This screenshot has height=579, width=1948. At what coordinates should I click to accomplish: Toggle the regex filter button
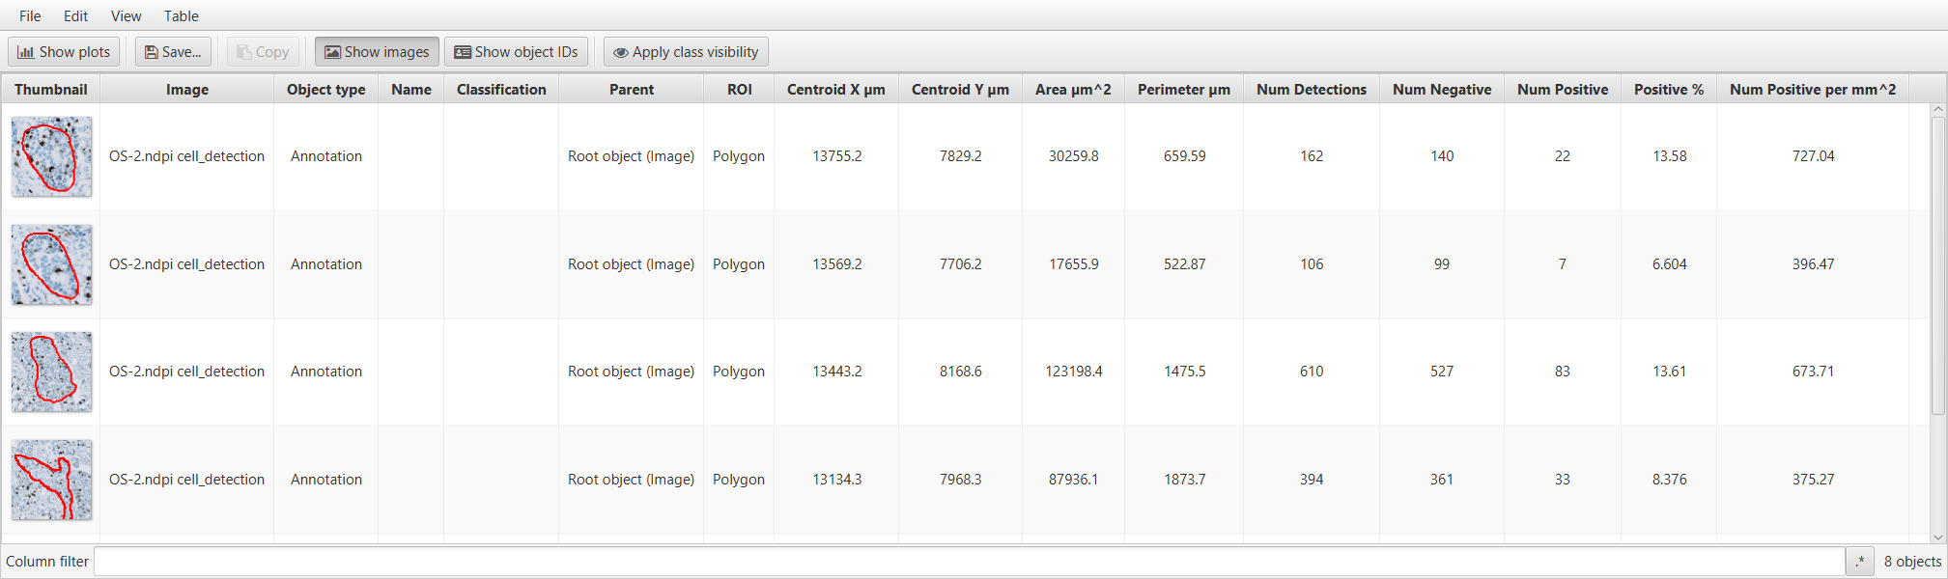(1860, 561)
